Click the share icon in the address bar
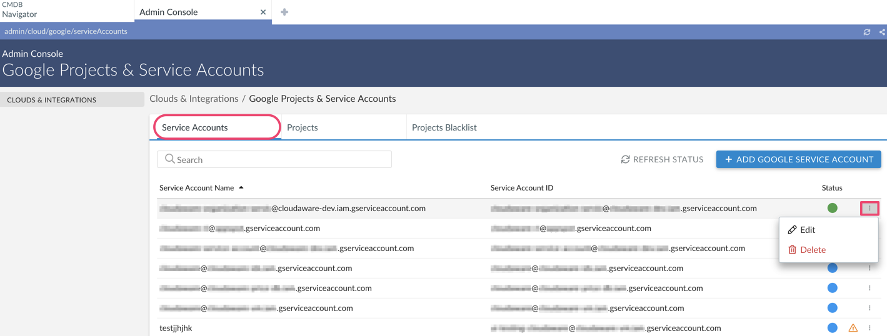887x336 pixels. pos(882,32)
